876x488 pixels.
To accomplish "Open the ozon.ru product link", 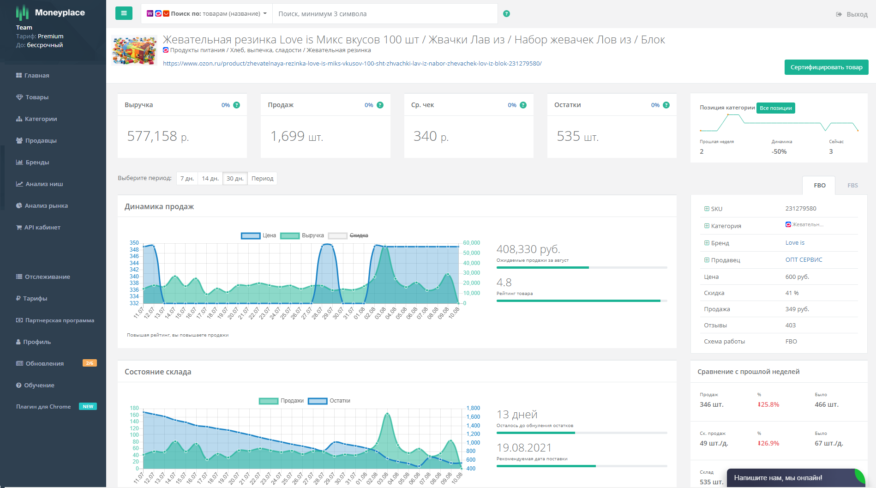I will 352,64.
